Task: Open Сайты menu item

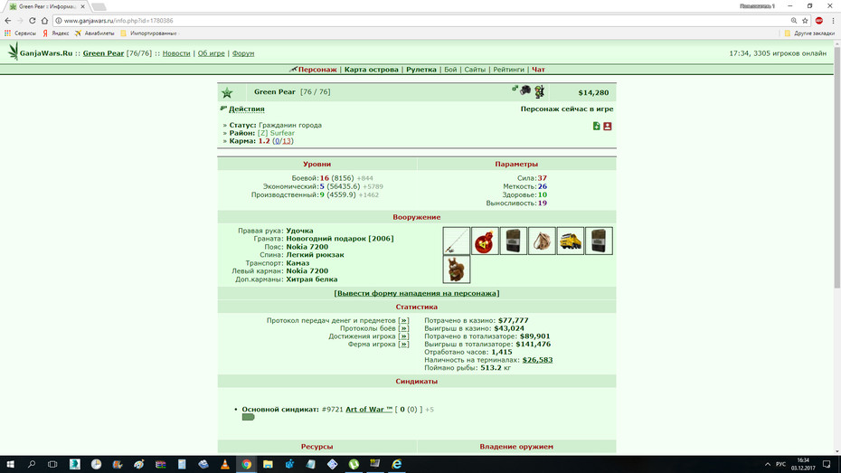Action: pyautogui.click(x=475, y=69)
